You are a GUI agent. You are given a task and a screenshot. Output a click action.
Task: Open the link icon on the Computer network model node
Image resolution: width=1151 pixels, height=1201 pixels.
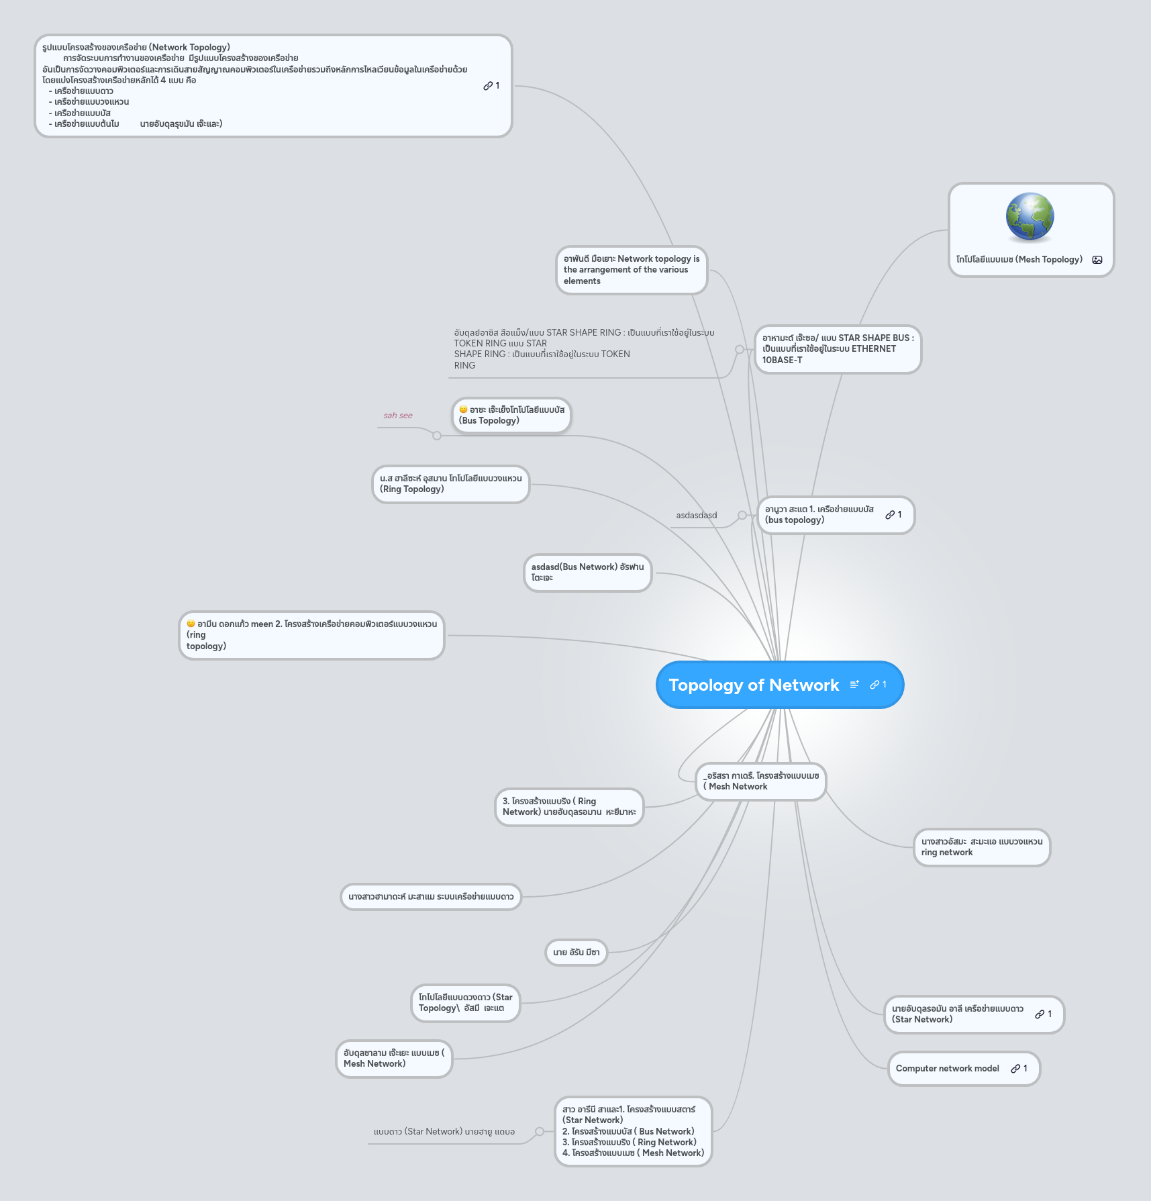[x=1015, y=1068]
